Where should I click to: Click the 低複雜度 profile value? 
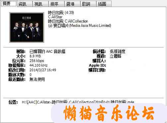[118, 51]
